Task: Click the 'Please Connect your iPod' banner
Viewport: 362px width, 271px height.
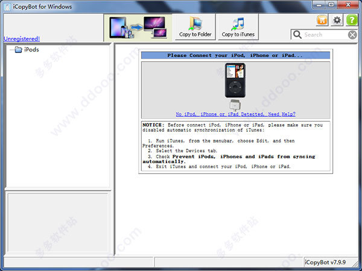Action: [x=235, y=55]
